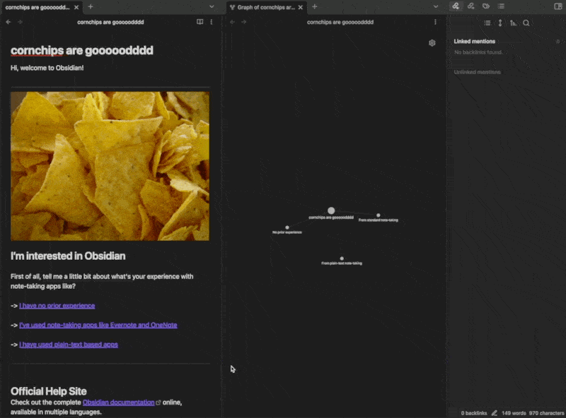Show the backlinks search filter
The height and width of the screenshot is (418, 566).
click(x=526, y=23)
